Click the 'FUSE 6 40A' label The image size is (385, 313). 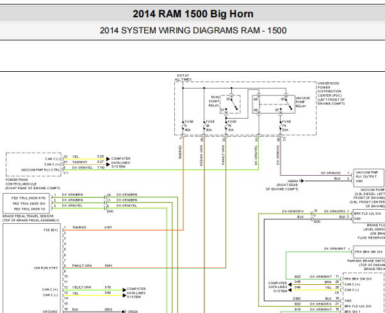click(189, 126)
